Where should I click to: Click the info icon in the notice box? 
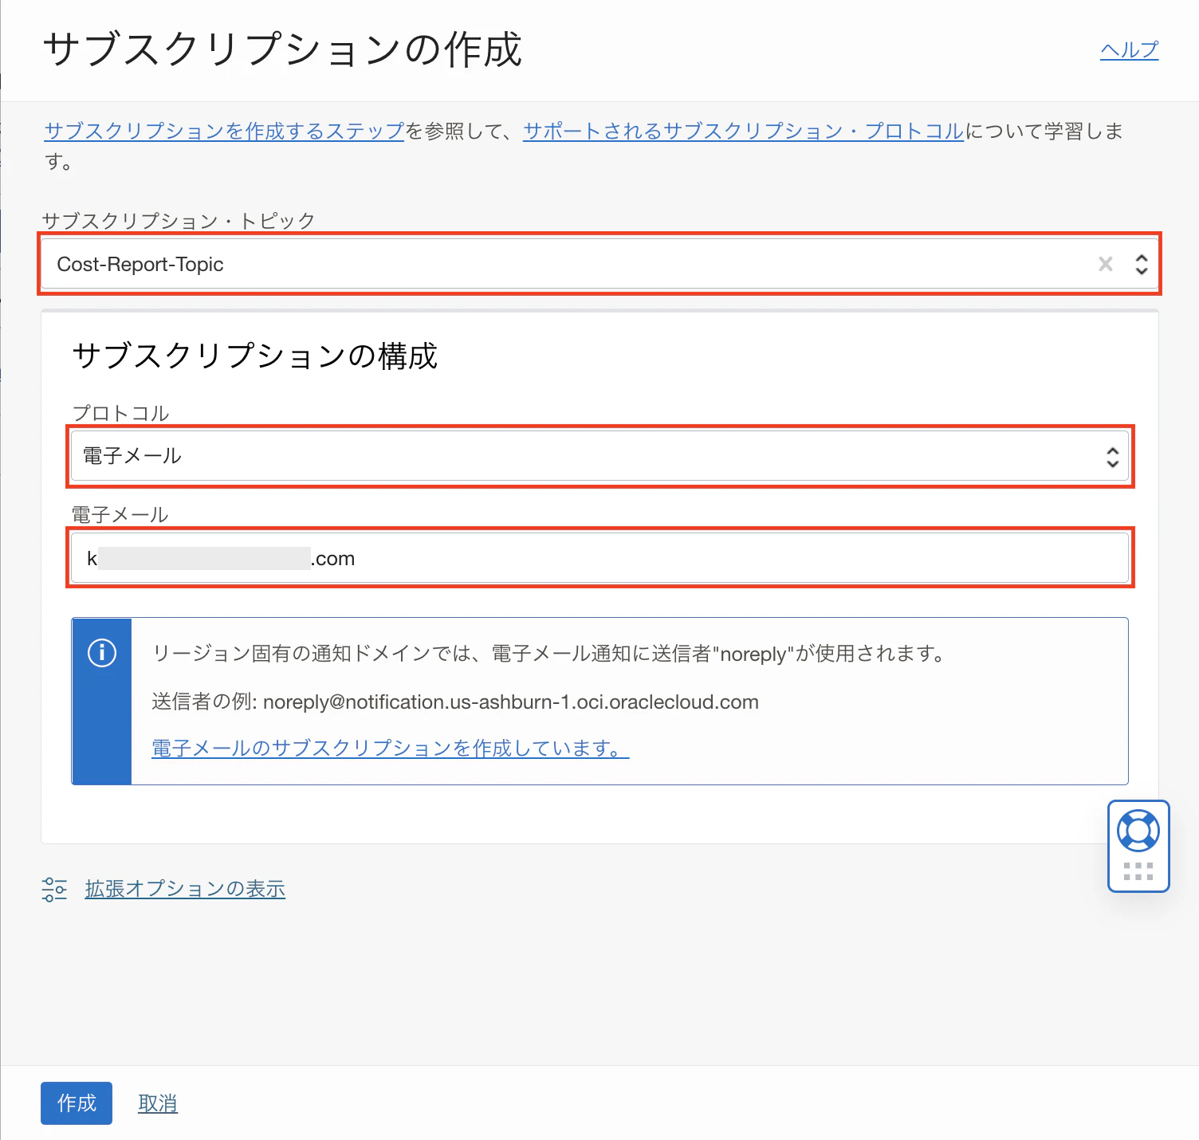pos(102,653)
